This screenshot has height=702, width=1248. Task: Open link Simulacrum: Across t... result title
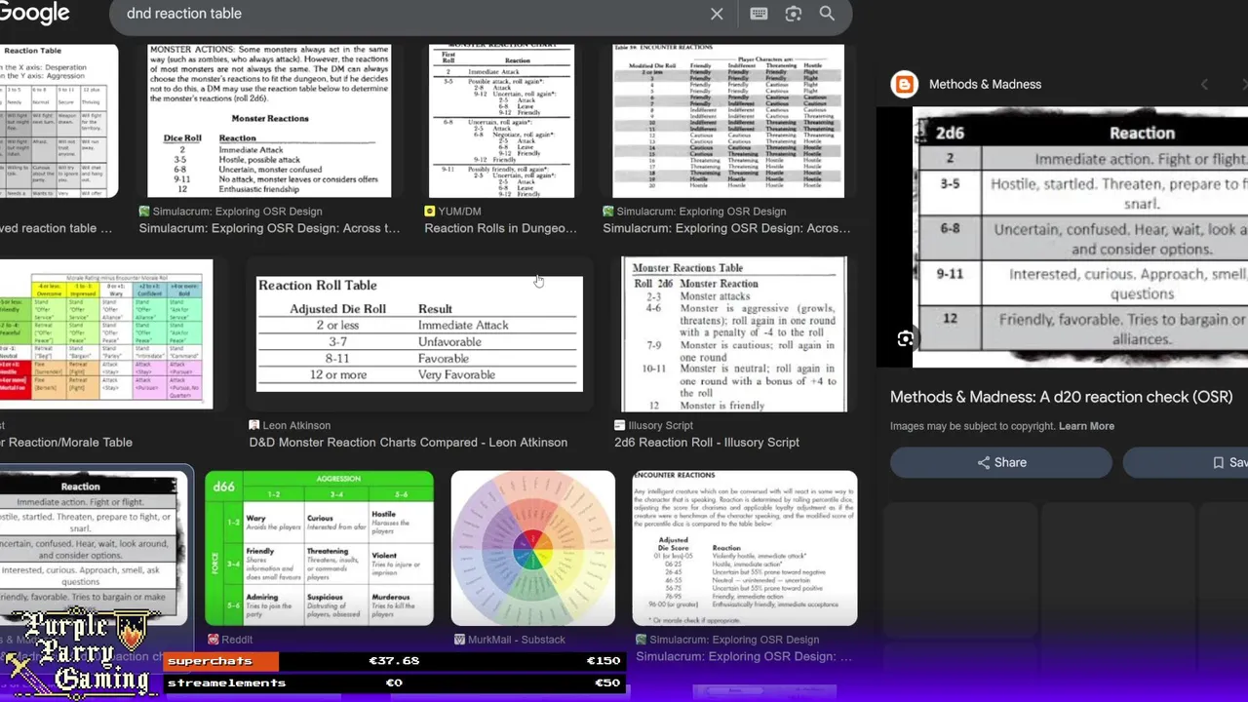click(269, 228)
